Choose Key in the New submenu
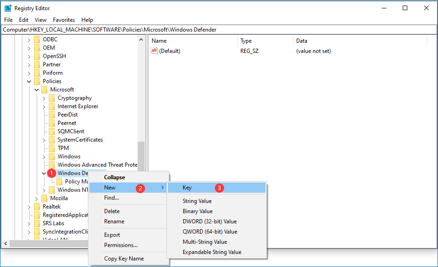 point(217,188)
